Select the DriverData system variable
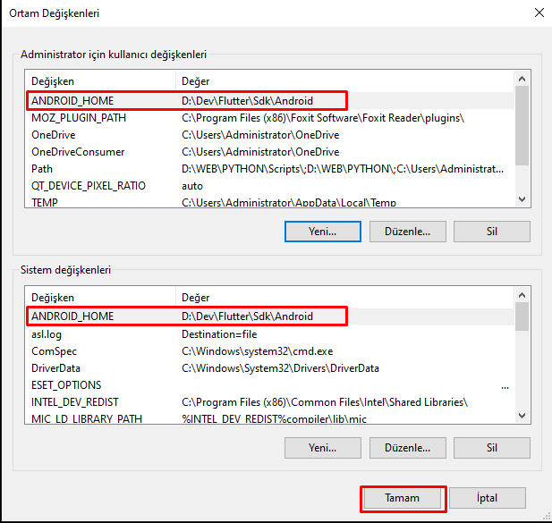552x523 pixels. coord(58,367)
